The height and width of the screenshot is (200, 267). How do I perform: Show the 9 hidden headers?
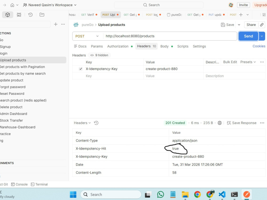[99, 55]
